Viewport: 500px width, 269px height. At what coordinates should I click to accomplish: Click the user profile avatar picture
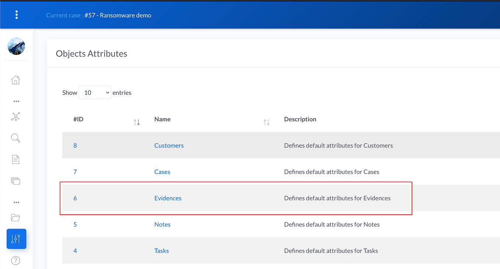pos(16,46)
